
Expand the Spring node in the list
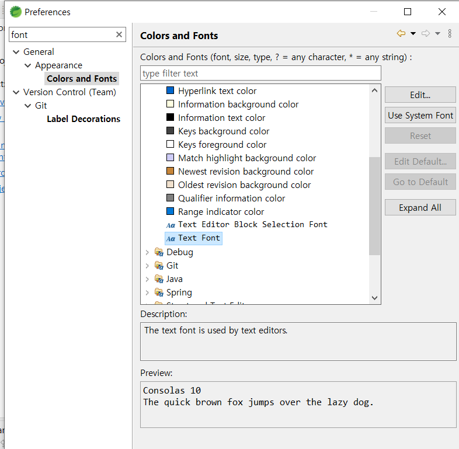point(147,293)
